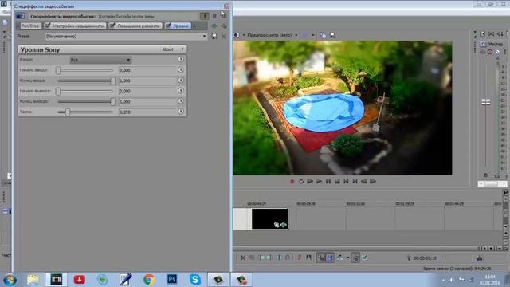Toggle animation for Начало вывода

click(x=181, y=90)
